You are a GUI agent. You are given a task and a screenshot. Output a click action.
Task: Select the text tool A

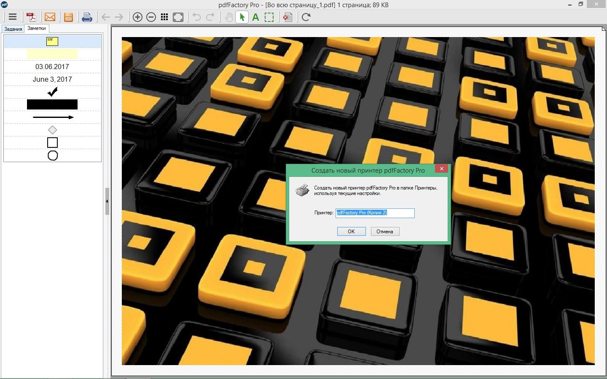(x=255, y=17)
